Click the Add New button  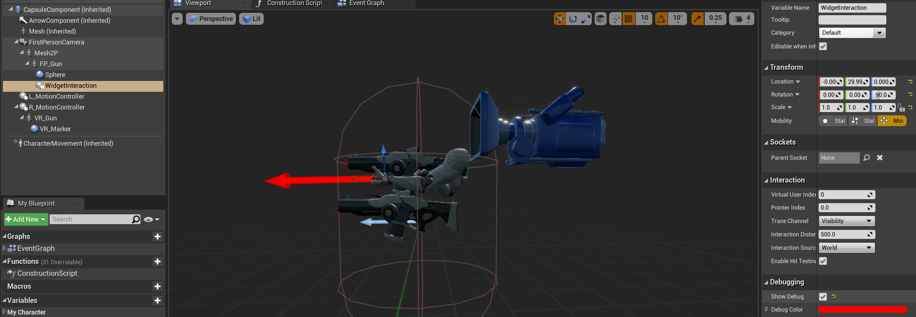coord(26,219)
